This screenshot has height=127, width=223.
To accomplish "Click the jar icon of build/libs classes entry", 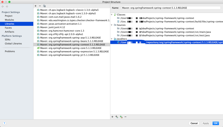I will (x=118, y=22).
